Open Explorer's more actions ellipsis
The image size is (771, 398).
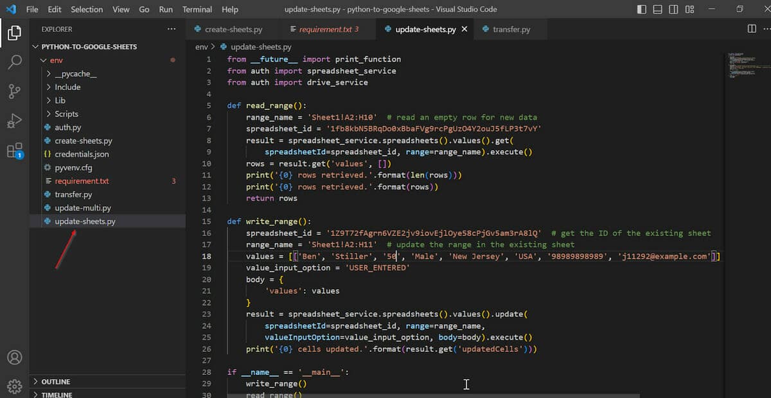click(171, 29)
